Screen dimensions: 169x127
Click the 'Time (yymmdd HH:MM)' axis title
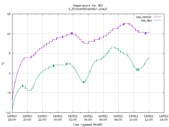point(88,125)
